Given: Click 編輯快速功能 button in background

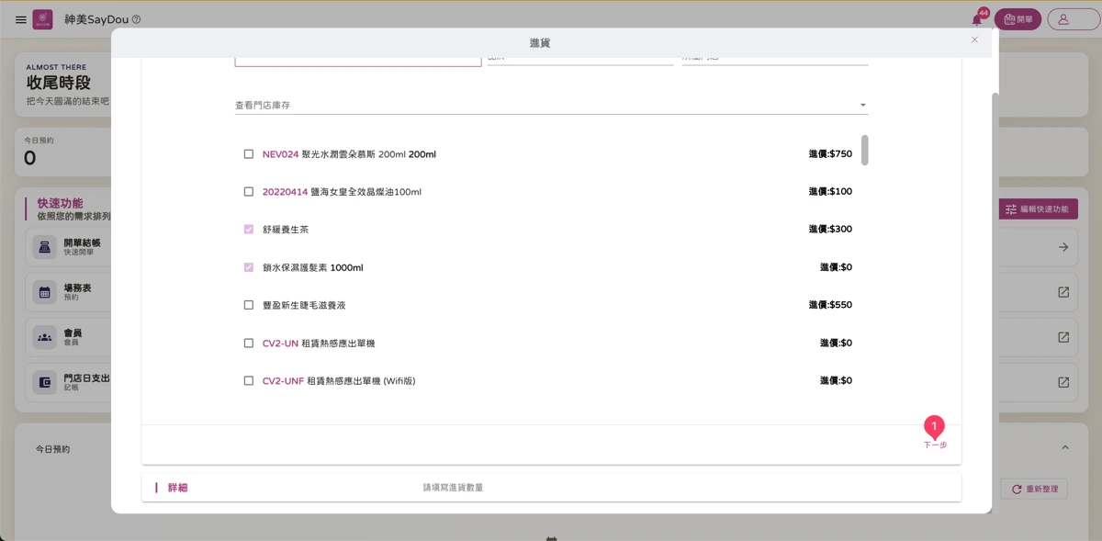Looking at the screenshot, I should (1038, 209).
